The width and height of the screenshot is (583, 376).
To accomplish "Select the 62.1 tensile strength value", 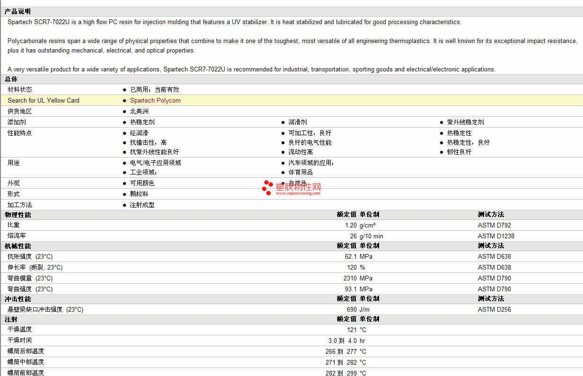I will coord(351,256).
